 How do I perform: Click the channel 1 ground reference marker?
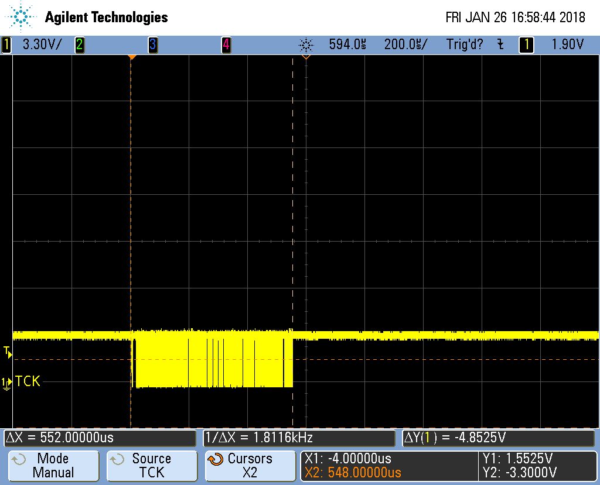(x=6, y=383)
